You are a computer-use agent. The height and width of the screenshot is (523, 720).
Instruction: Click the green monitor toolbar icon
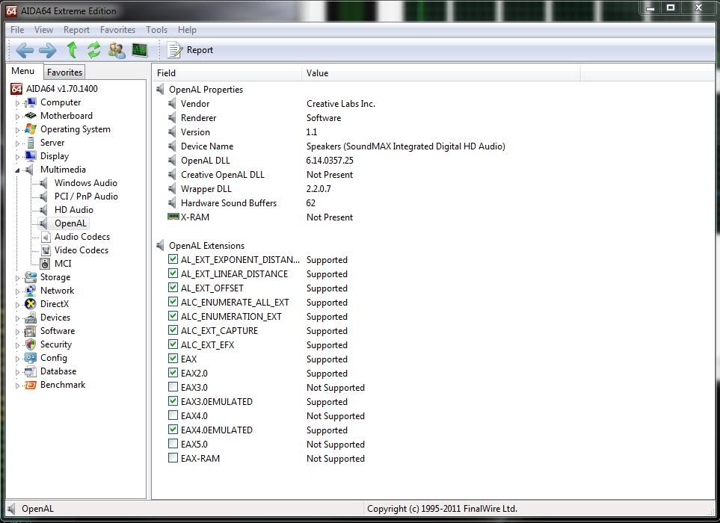[140, 49]
